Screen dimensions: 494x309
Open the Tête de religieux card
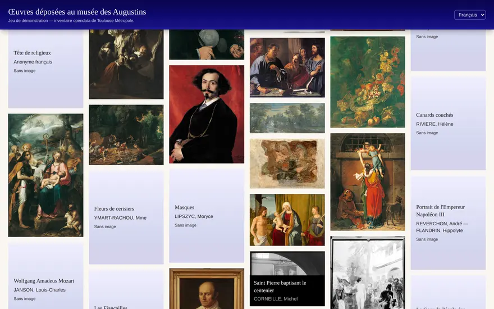coord(45,69)
